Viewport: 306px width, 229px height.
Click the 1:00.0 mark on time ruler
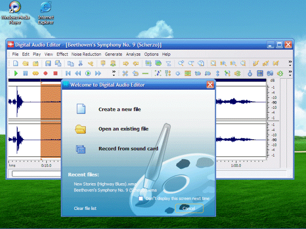pos(236,166)
